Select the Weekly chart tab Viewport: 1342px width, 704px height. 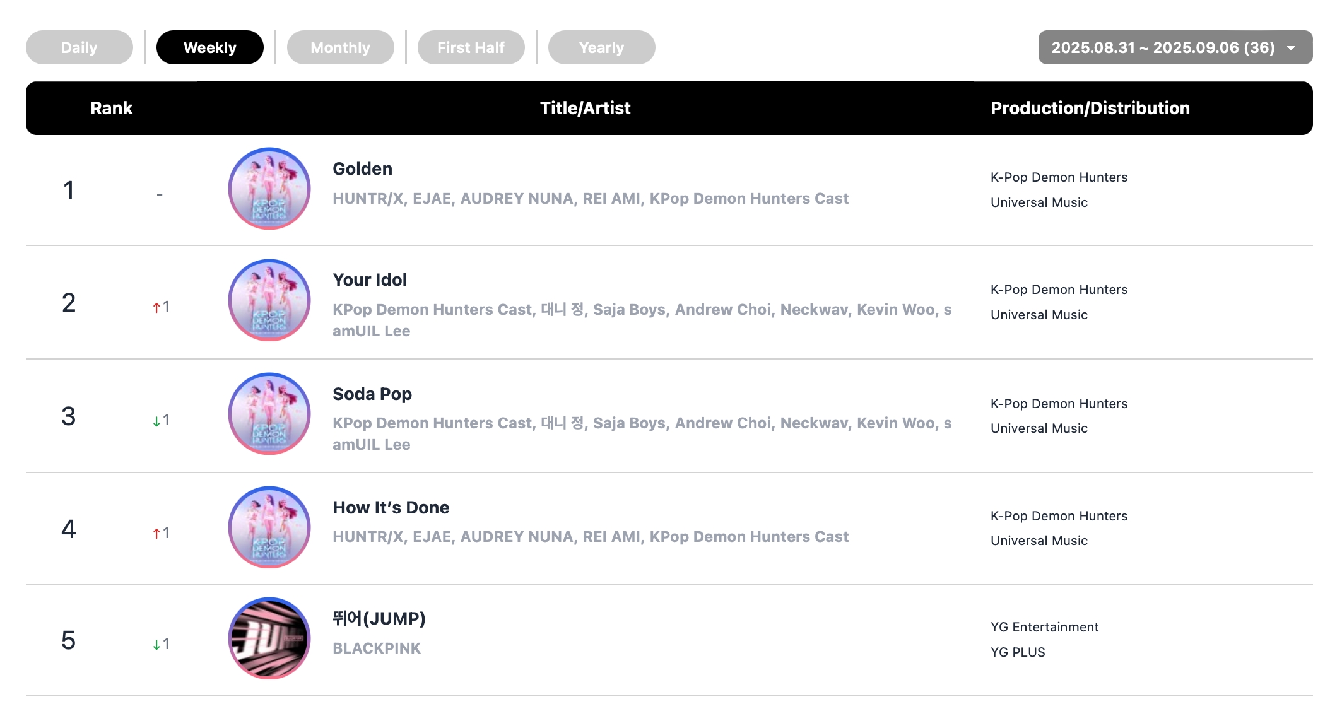210,47
